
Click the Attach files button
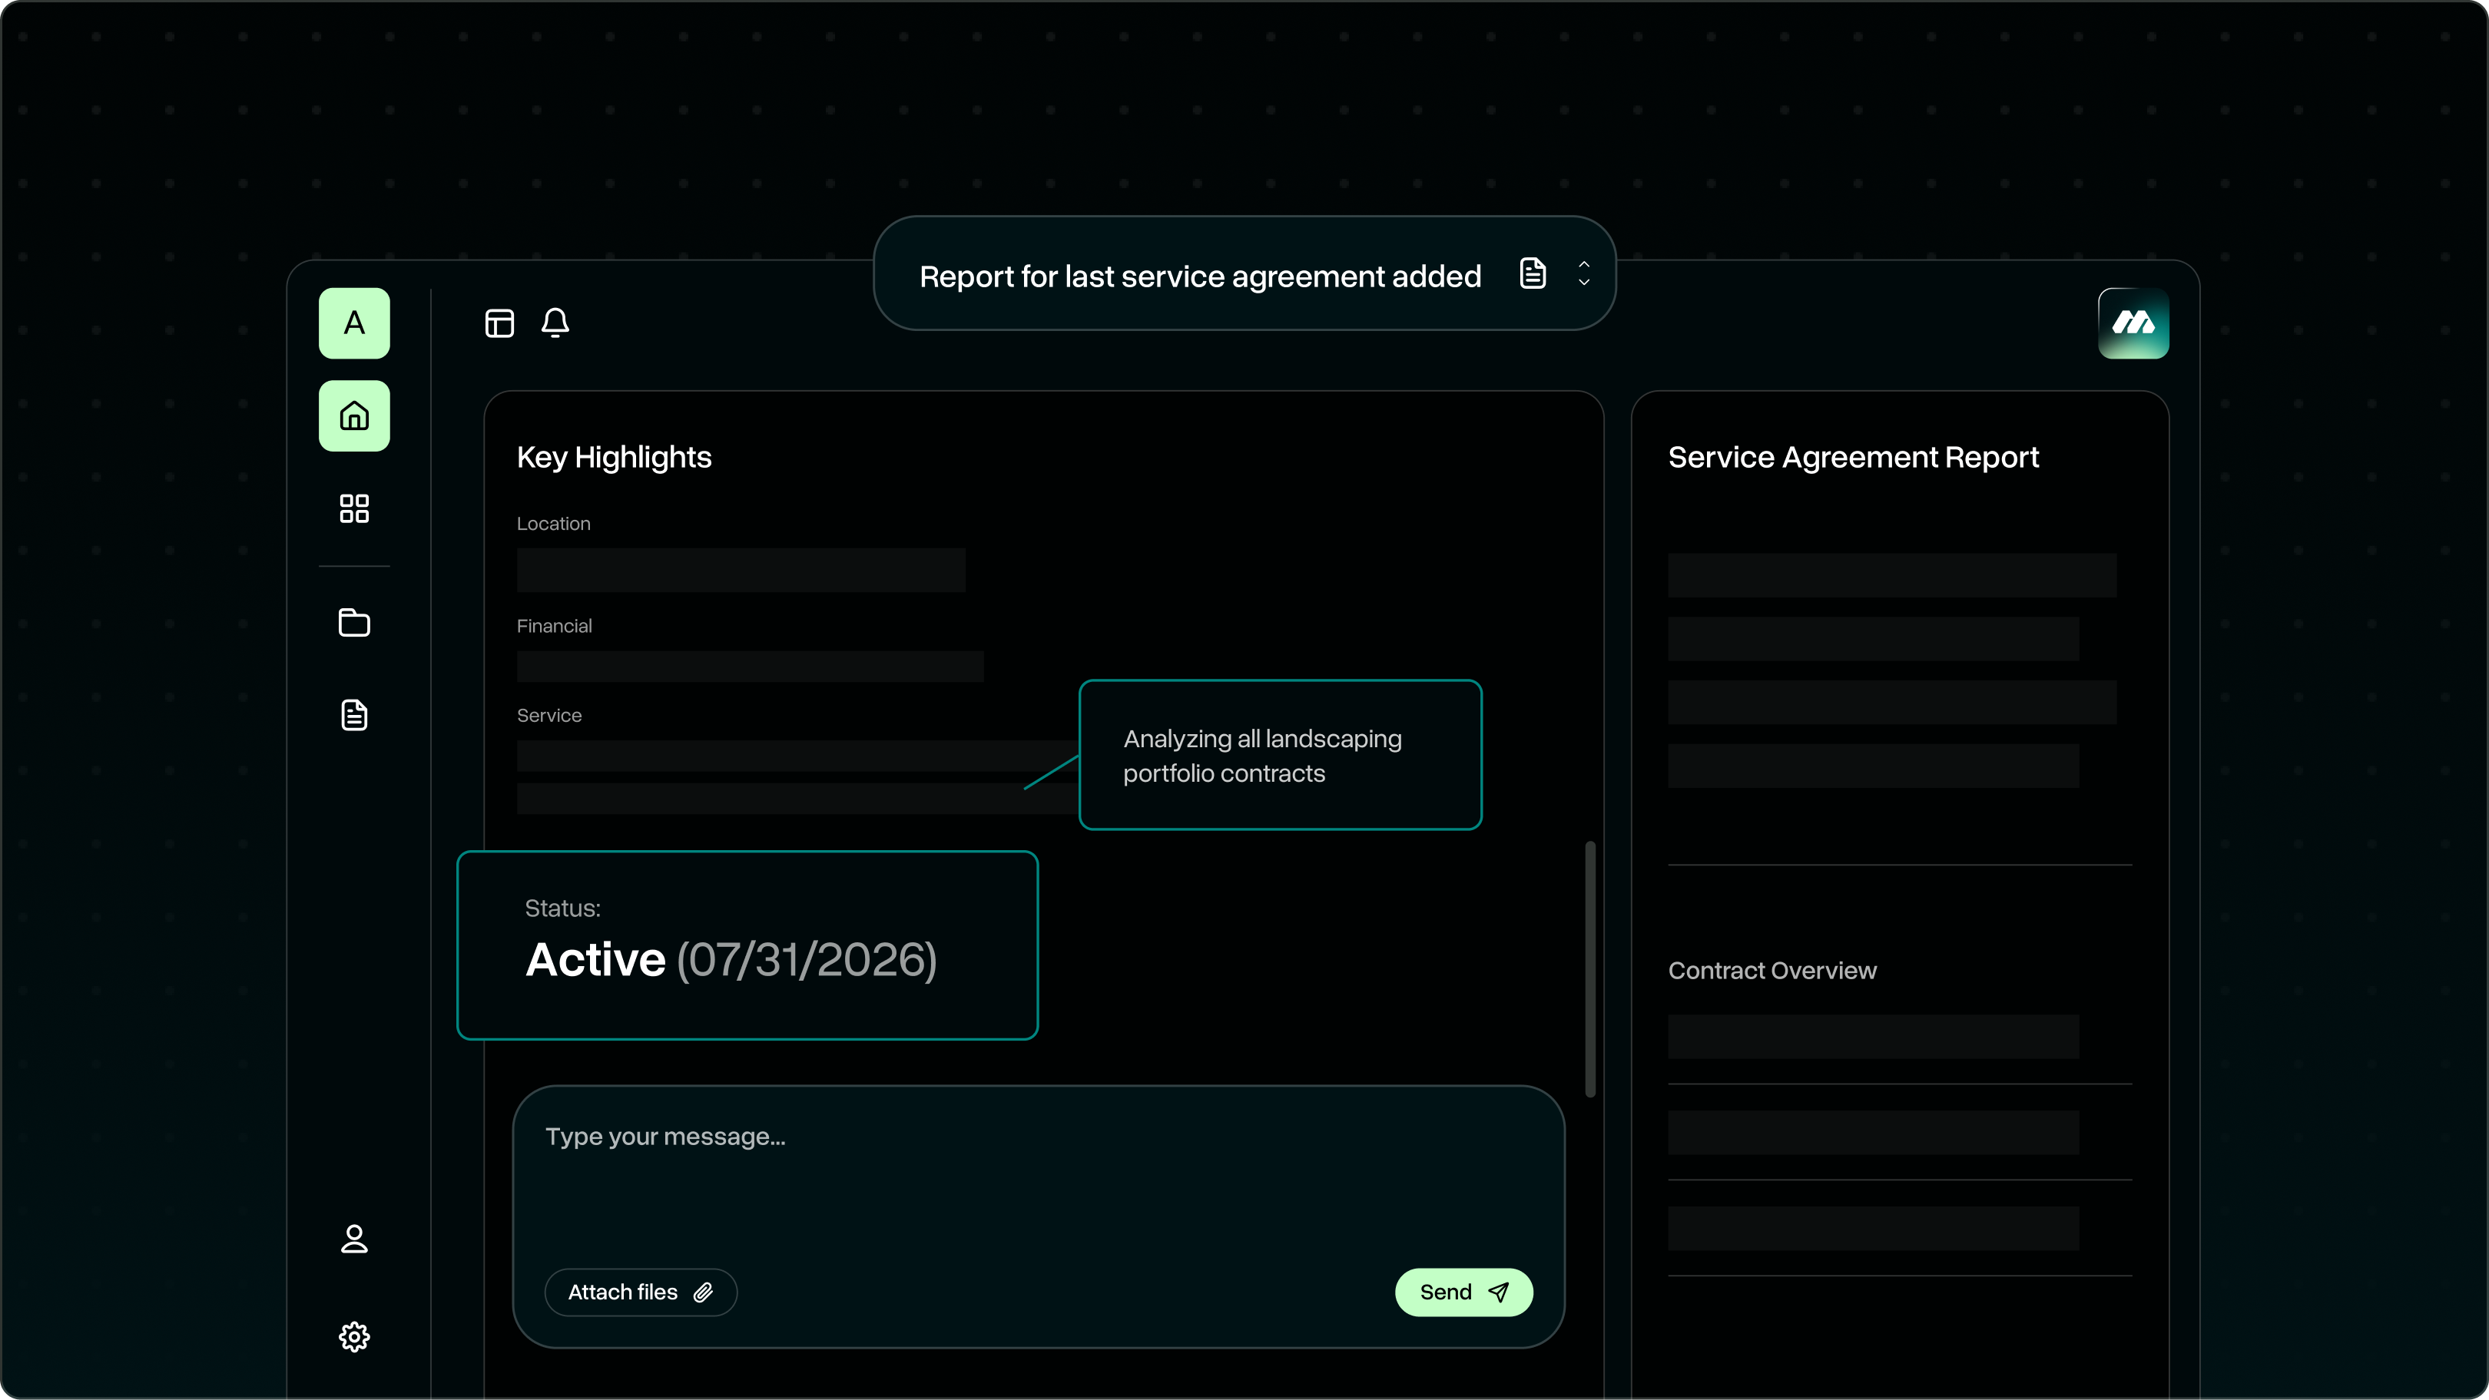click(641, 1292)
